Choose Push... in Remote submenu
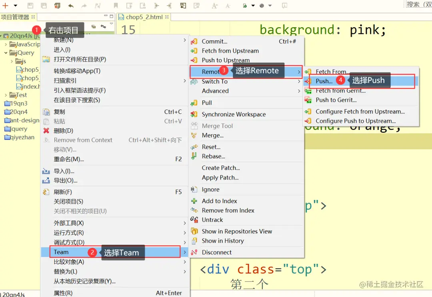 pyautogui.click(x=361, y=81)
